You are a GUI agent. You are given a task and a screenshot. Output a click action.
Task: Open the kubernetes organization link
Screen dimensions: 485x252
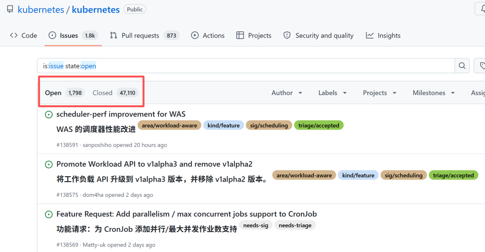point(41,9)
